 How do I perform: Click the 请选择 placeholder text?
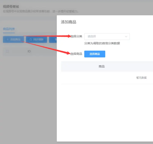point(92,37)
